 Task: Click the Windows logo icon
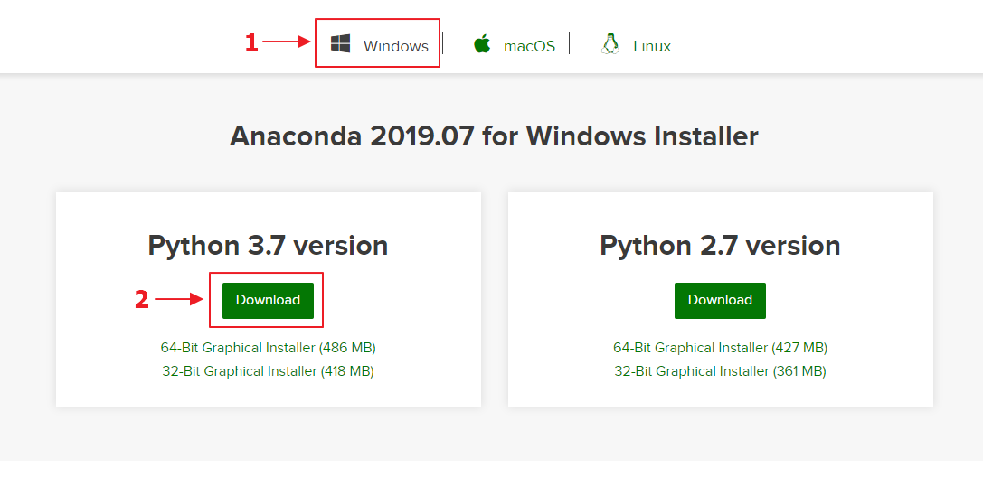340,44
